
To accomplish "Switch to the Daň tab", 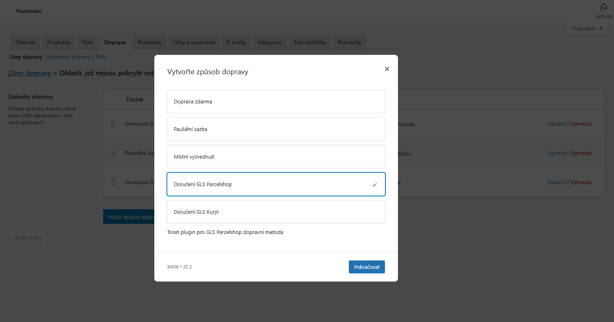I will click(87, 42).
